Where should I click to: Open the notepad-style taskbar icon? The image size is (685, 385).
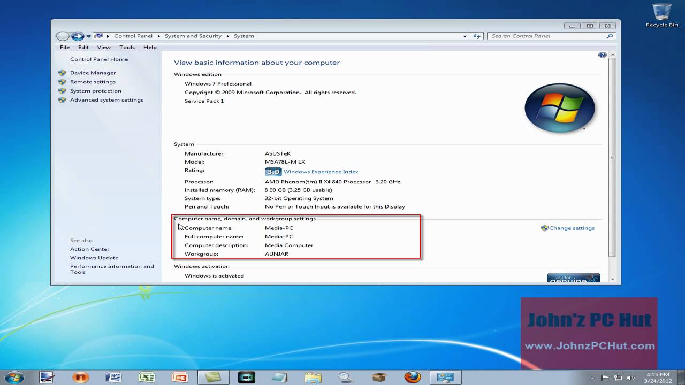pyautogui.click(x=280, y=377)
